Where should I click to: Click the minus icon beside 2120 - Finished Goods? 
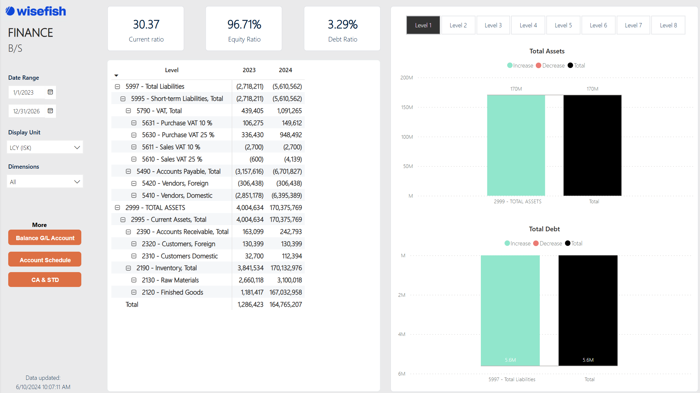134,292
